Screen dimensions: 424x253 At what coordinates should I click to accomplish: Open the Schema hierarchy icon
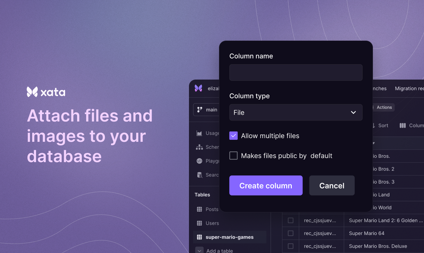click(x=199, y=147)
